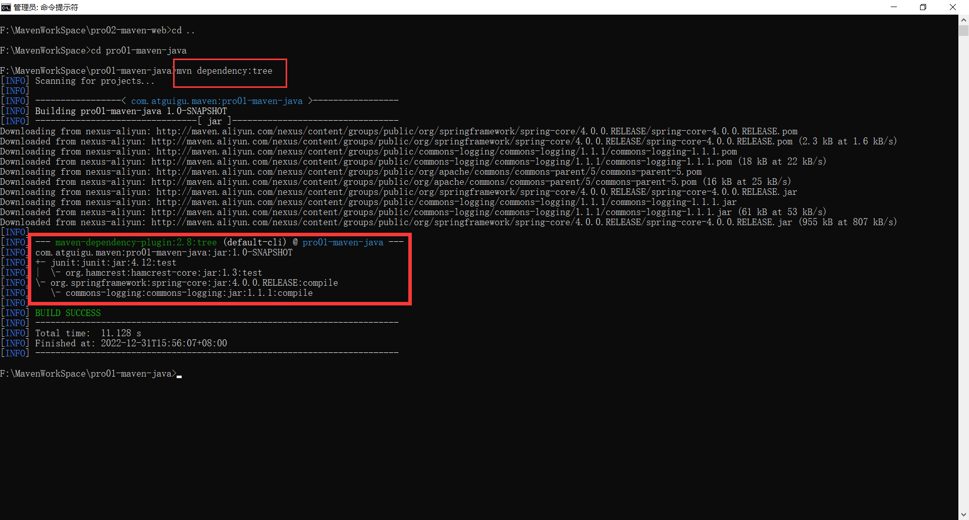Click Downloading commons-logging-1.1.1.pom line
The image size is (969, 520).
368,151
